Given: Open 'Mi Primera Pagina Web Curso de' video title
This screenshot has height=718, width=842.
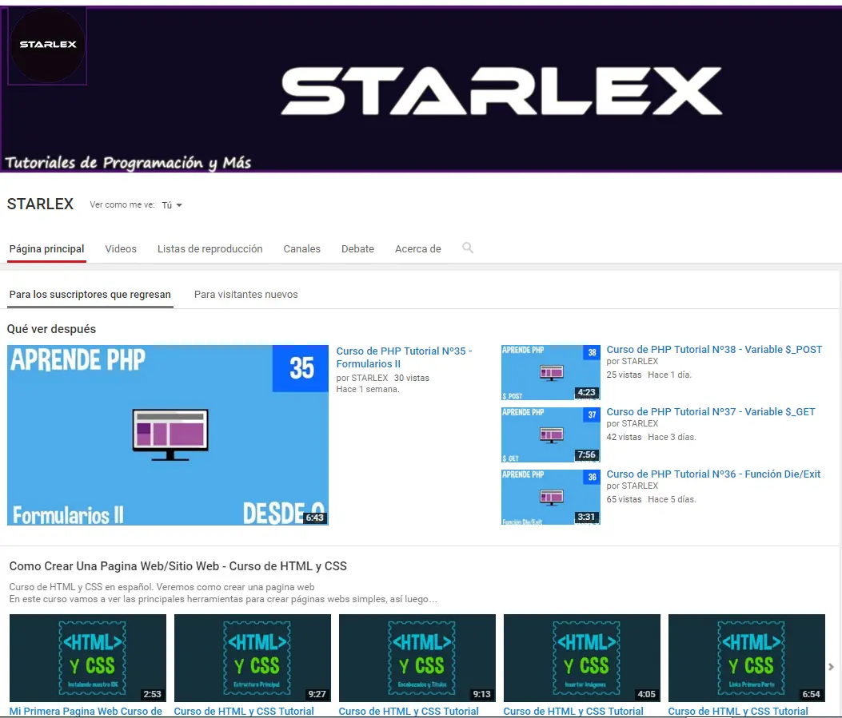Looking at the screenshot, I should click(86, 711).
